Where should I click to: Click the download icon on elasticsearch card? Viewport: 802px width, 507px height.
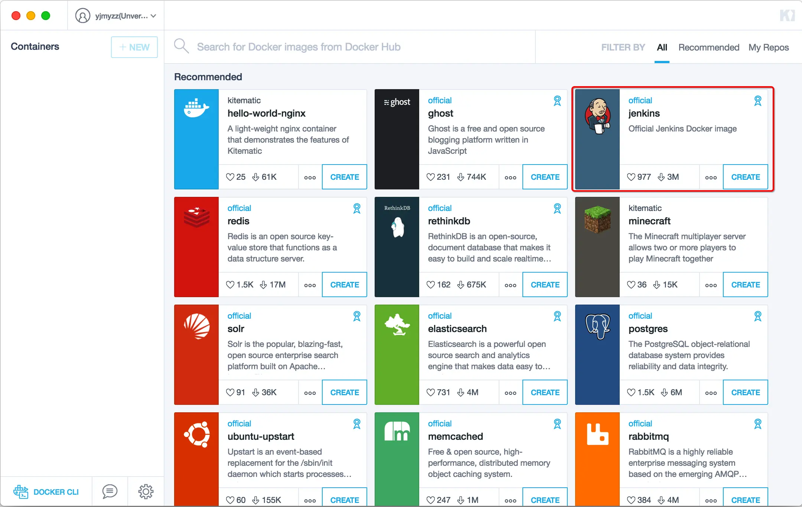(461, 393)
